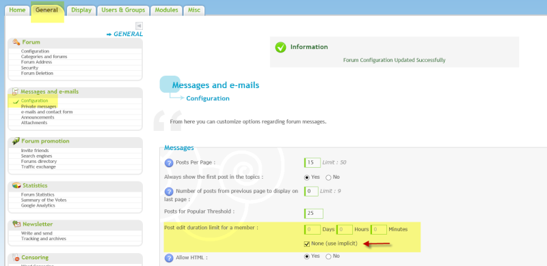Open the Users & Groups tab
This screenshot has height=266, width=547.
[x=123, y=10]
